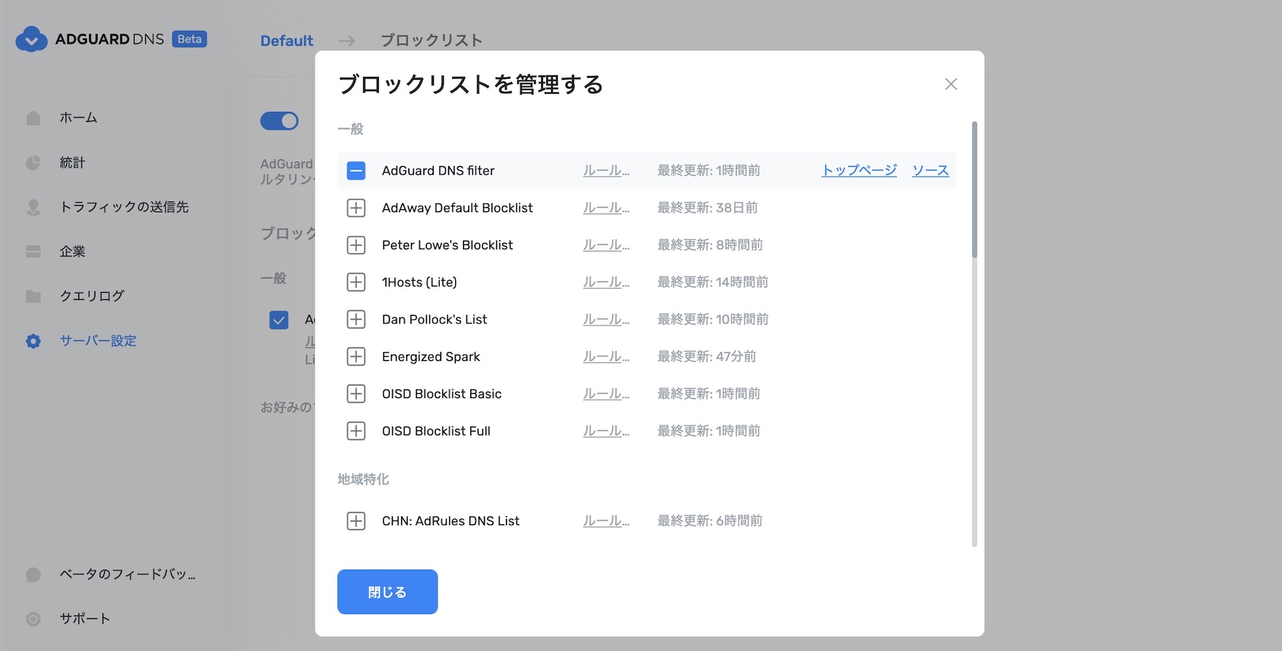The width and height of the screenshot is (1282, 651).
Task: Click the AdGuard DNS filter name
Action: (438, 170)
